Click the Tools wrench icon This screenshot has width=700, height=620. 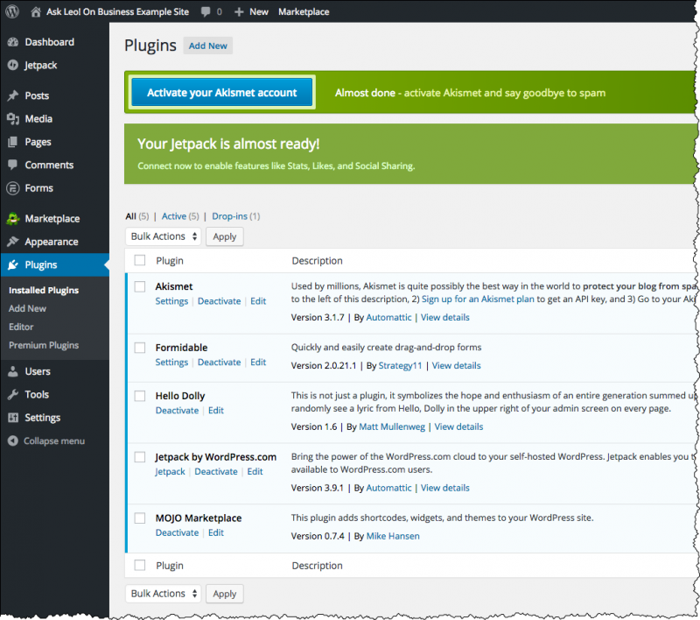coord(13,394)
